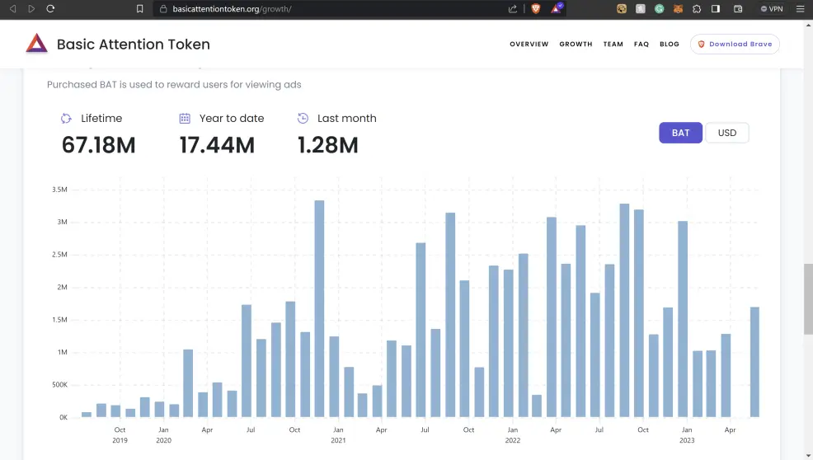Go to the GROWTH section
The height and width of the screenshot is (460, 813).
(x=576, y=44)
